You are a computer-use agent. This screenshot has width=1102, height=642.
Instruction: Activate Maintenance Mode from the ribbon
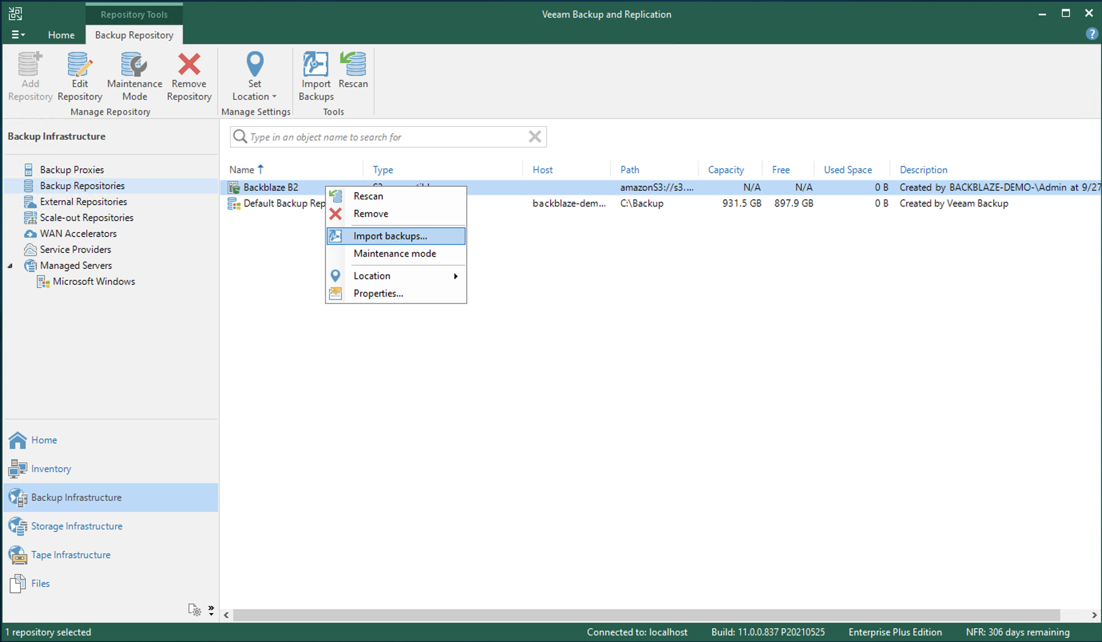[x=134, y=77]
